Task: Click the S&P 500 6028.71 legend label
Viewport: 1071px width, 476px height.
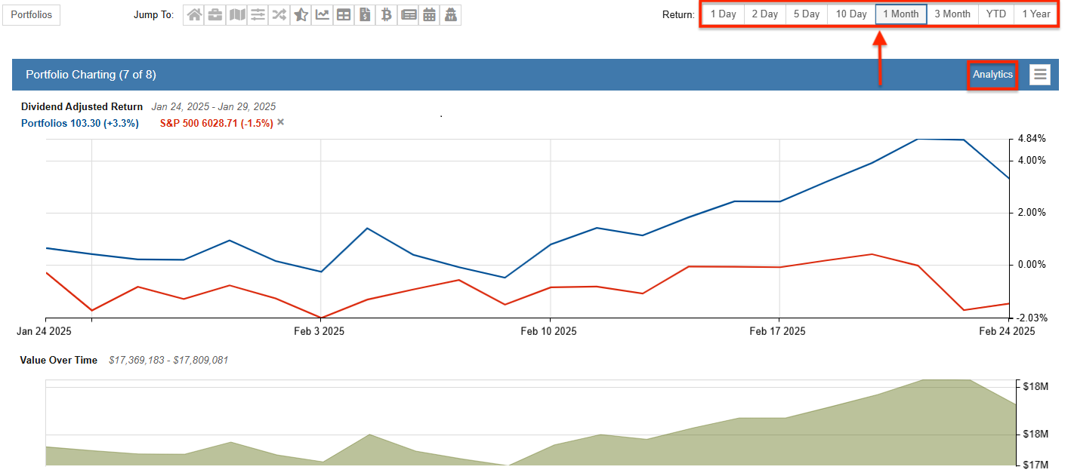Action: [216, 123]
